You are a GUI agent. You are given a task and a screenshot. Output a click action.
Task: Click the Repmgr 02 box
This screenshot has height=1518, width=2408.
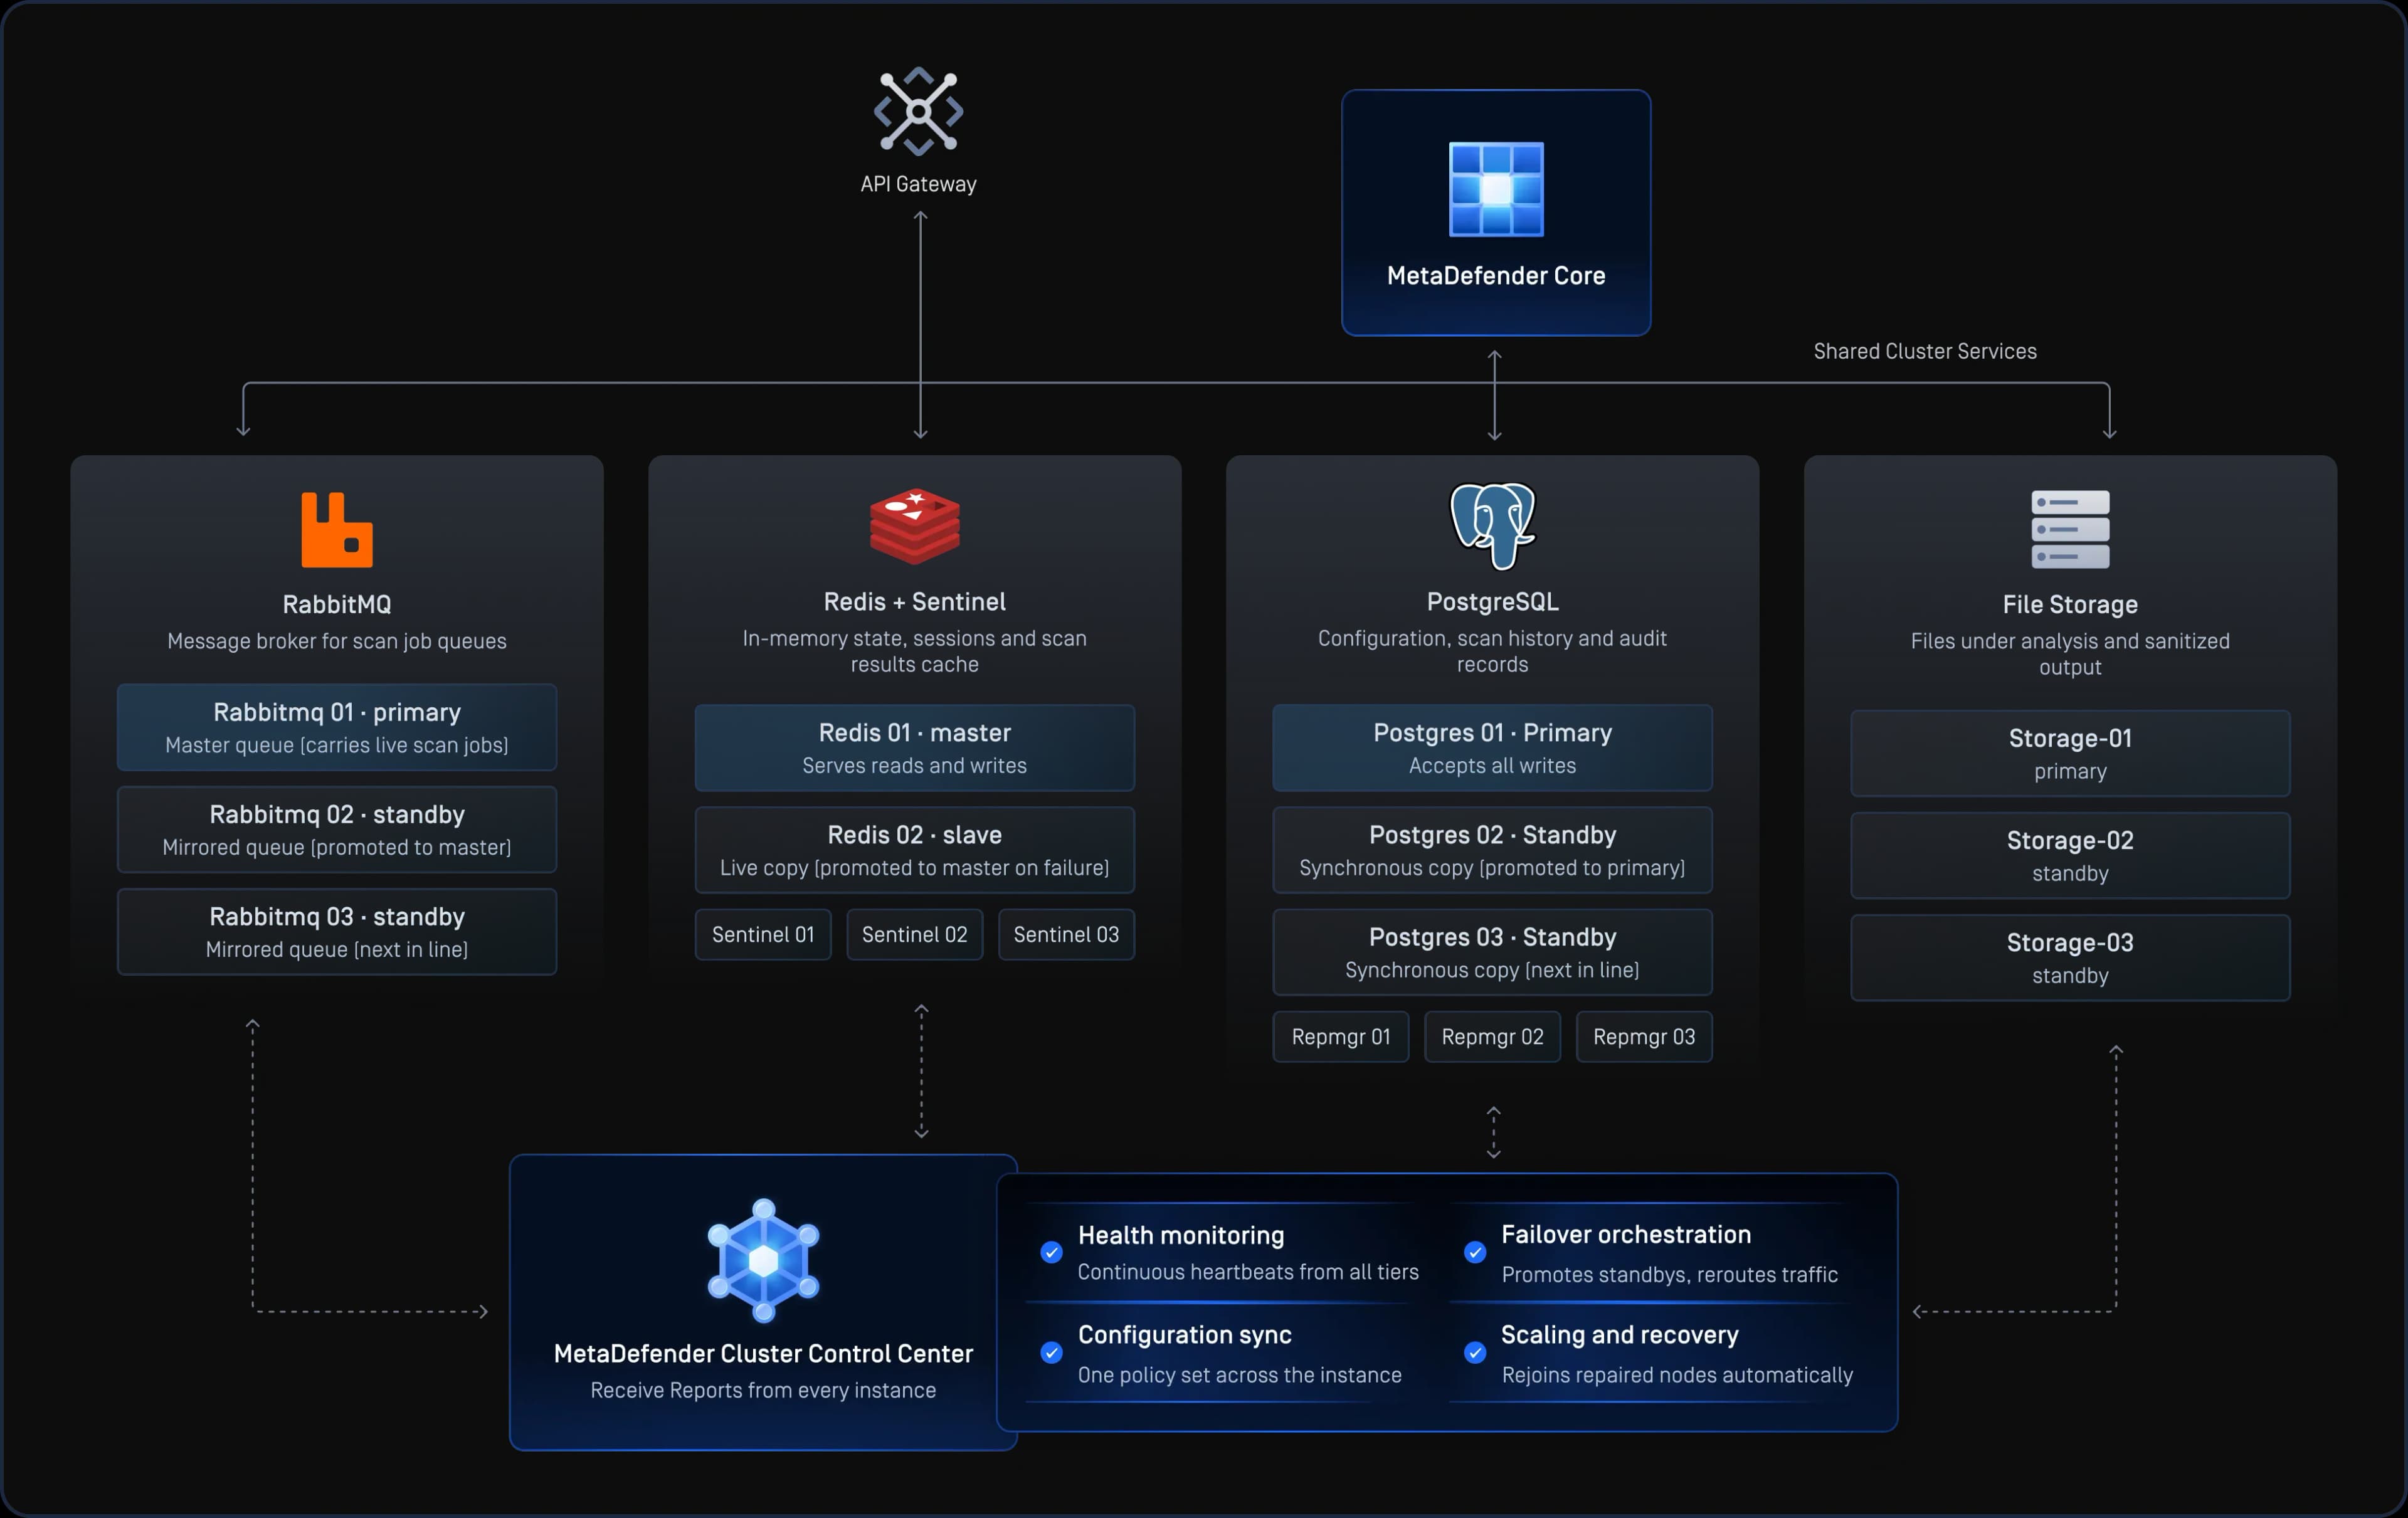[x=1492, y=1036]
